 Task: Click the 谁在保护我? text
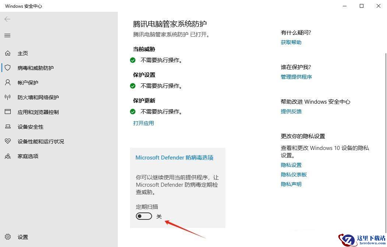click(x=296, y=67)
